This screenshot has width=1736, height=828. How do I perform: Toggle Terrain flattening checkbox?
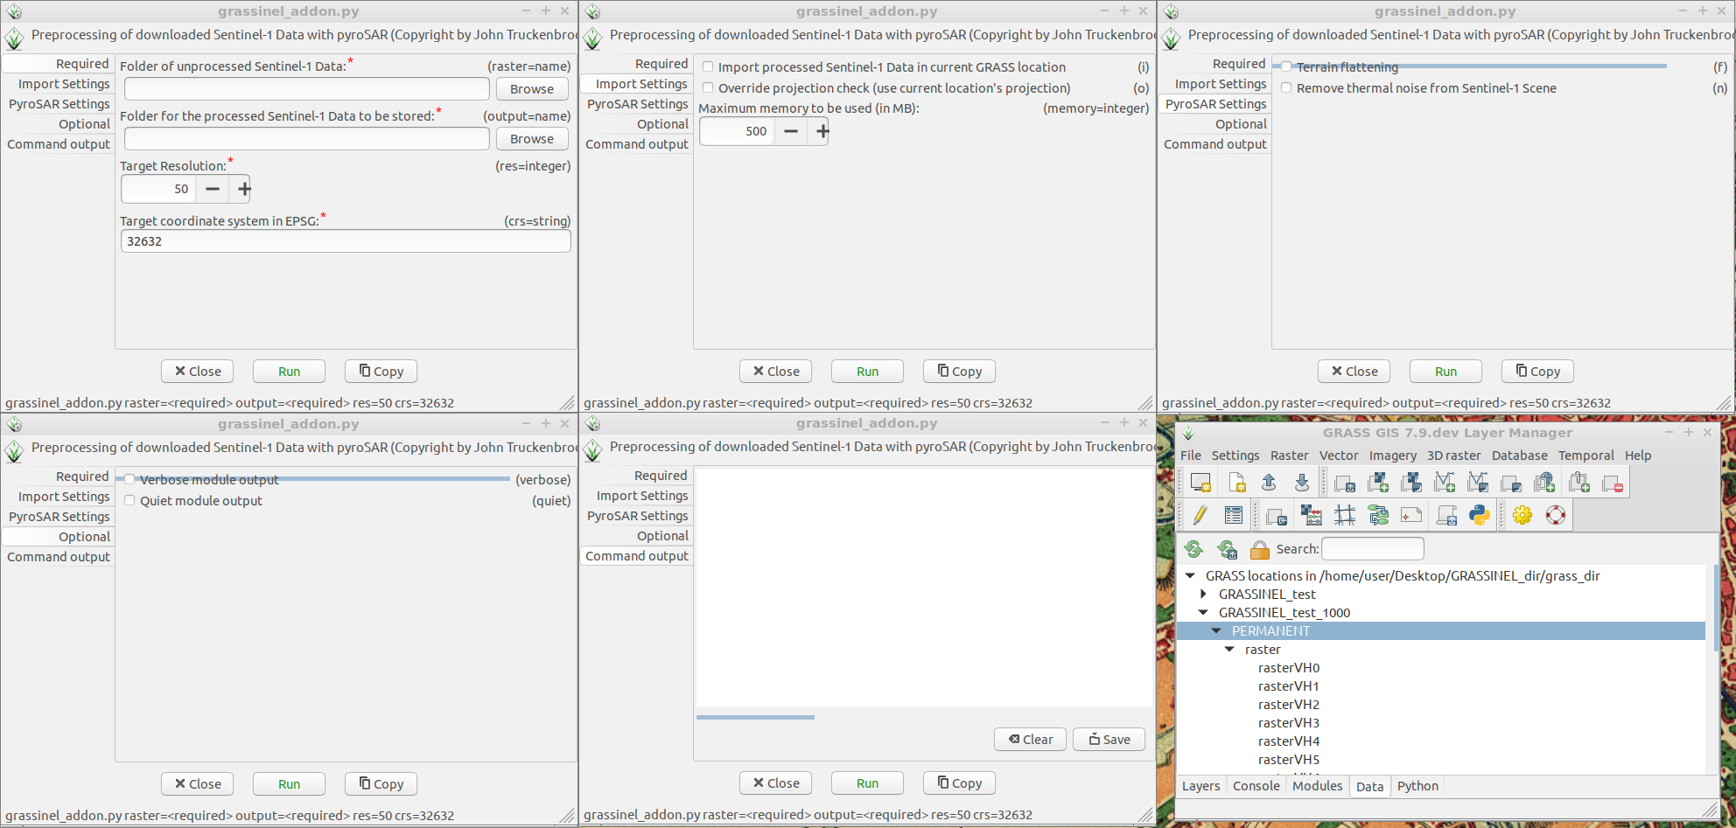(1286, 67)
